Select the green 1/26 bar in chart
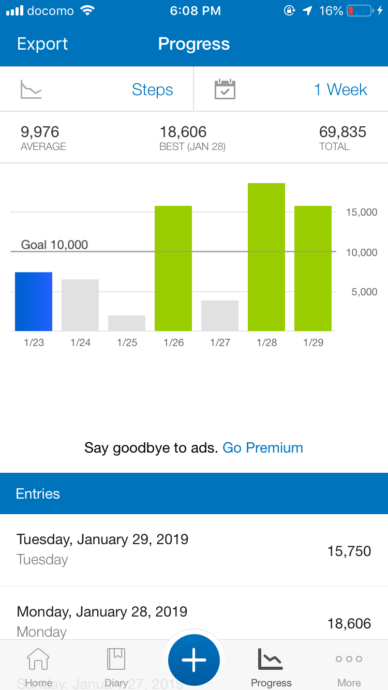The height and width of the screenshot is (690, 388). point(173,268)
